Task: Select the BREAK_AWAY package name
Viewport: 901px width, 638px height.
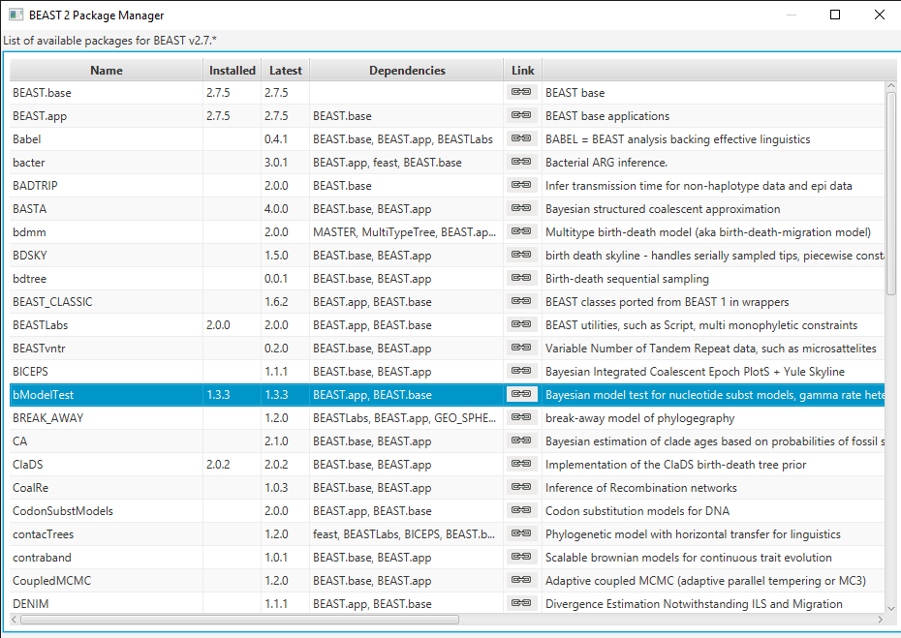Action: [x=48, y=418]
